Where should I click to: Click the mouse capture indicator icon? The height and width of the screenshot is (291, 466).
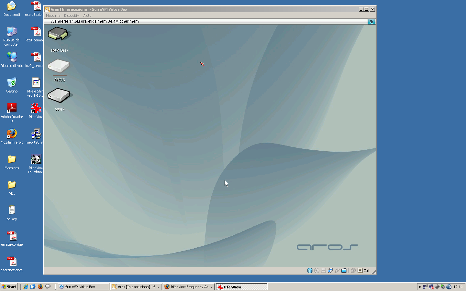tap(353, 271)
